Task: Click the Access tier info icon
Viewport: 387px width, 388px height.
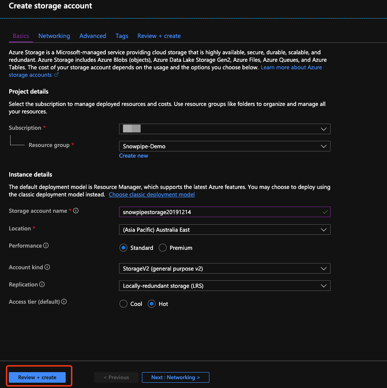Action: [x=64, y=301]
